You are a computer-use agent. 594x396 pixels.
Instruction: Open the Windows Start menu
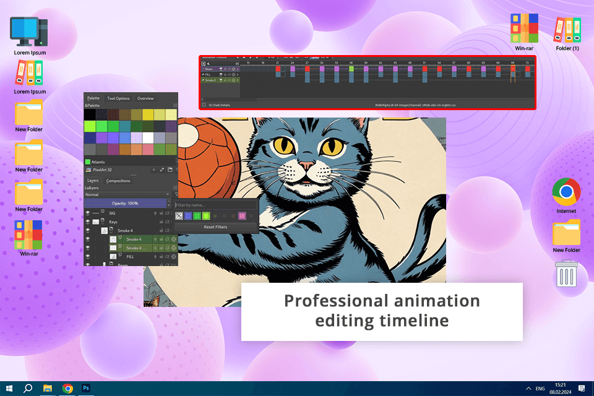(x=9, y=388)
